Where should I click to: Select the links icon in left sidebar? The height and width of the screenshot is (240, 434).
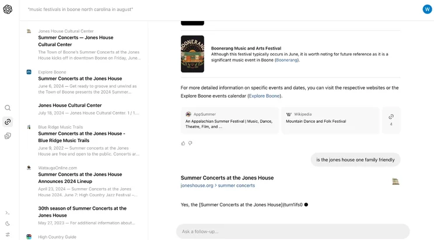(x=8, y=122)
